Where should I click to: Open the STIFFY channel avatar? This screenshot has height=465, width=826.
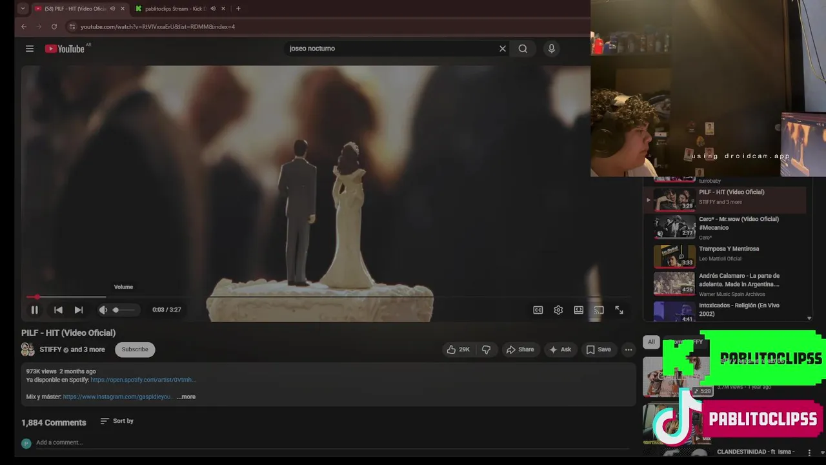click(x=28, y=349)
